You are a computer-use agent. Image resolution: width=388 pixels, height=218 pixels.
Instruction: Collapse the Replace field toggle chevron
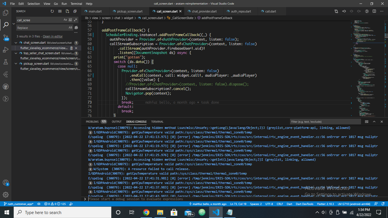coord(14,24)
